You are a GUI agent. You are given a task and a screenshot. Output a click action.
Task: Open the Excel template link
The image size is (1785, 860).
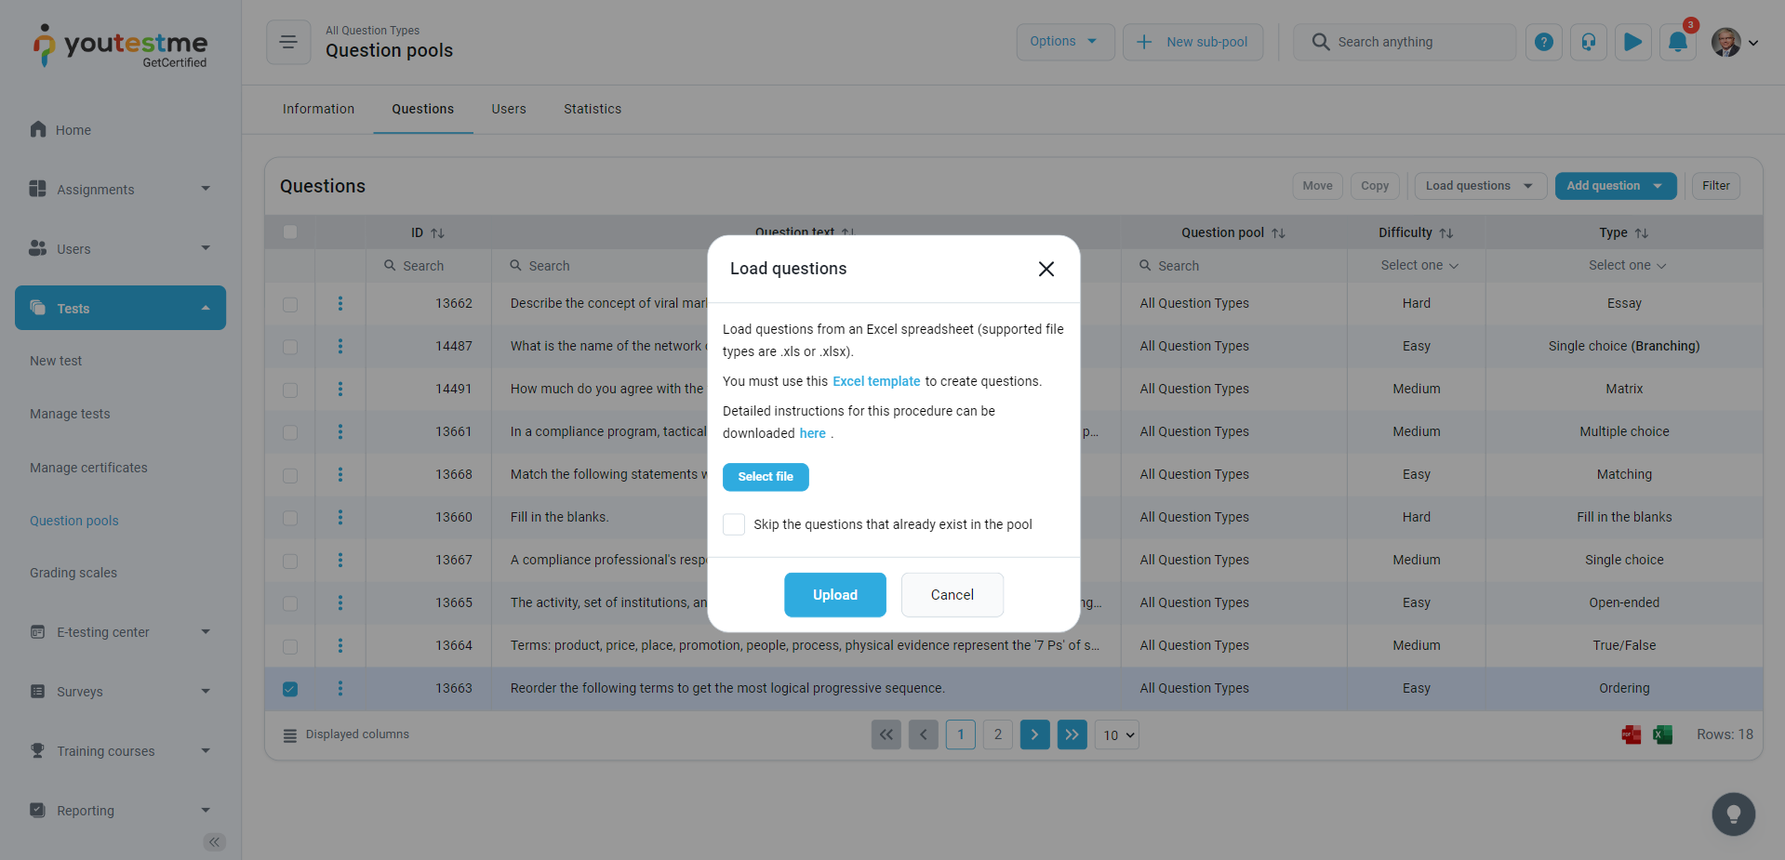tap(875, 381)
